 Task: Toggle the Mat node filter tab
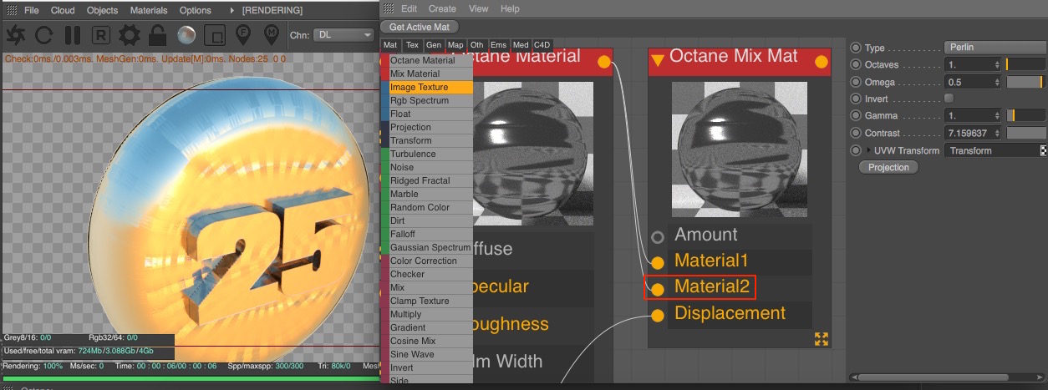pos(390,45)
